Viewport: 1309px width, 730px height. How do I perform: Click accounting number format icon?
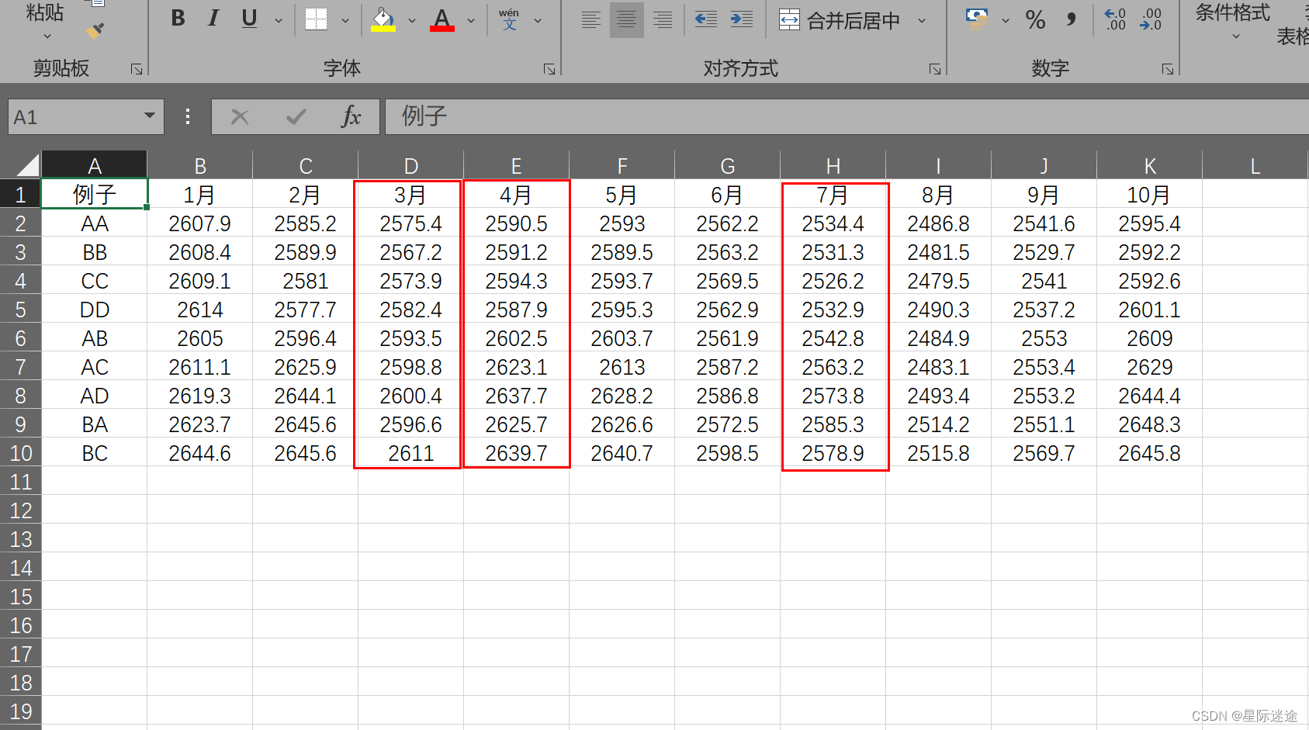pos(977,19)
